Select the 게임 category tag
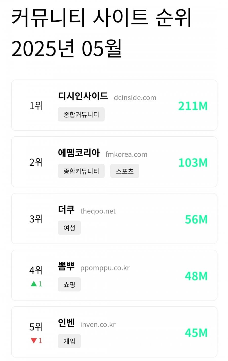This screenshot has width=228, height=361. point(69,341)
